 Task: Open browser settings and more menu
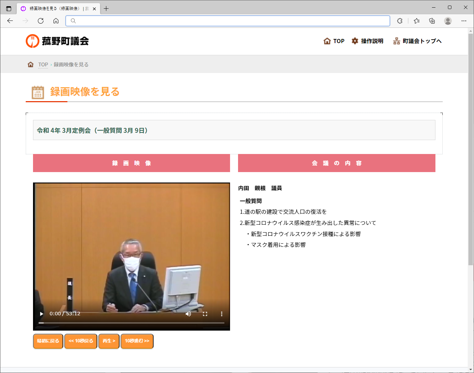pos(464,21)
